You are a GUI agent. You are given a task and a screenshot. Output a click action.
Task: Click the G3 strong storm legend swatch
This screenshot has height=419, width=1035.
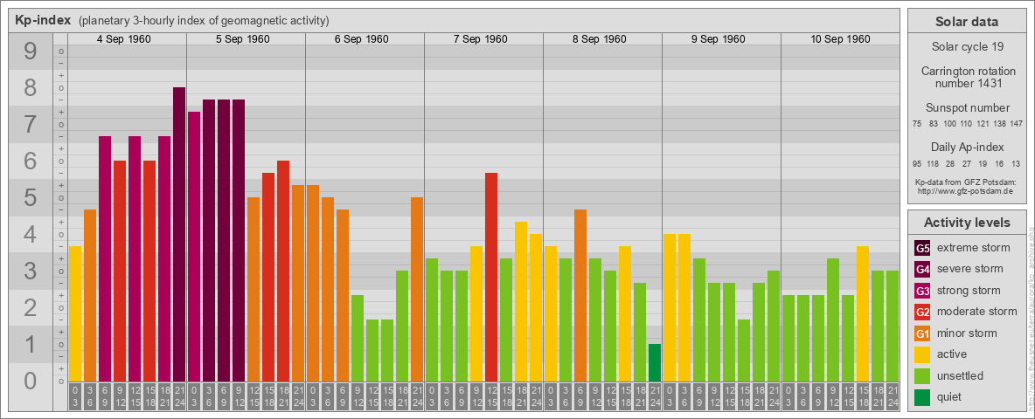[x=922, y=291]
